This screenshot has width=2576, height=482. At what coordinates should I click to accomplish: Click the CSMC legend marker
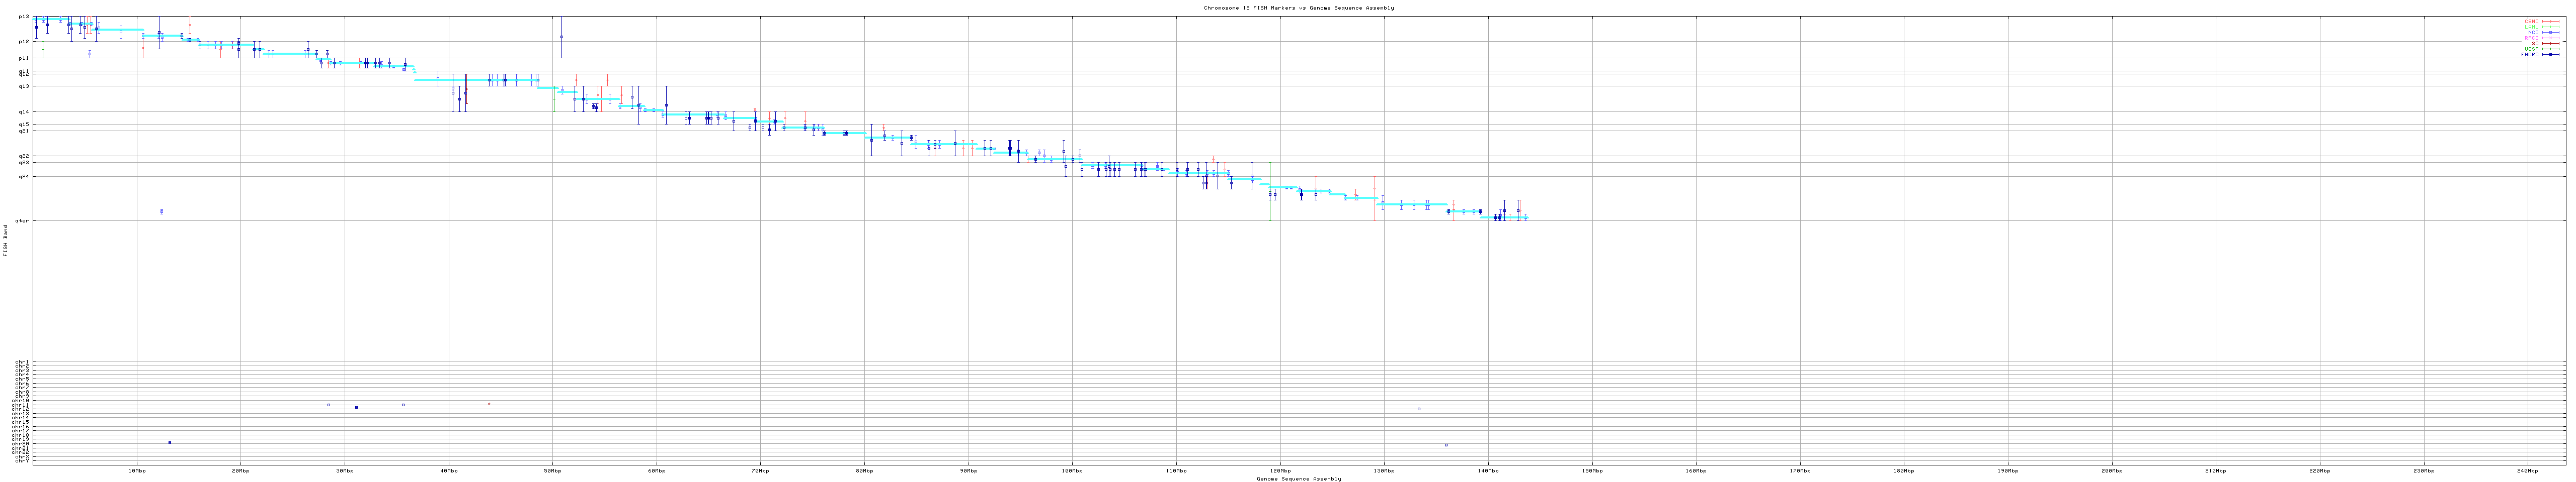click(2552, 21)
